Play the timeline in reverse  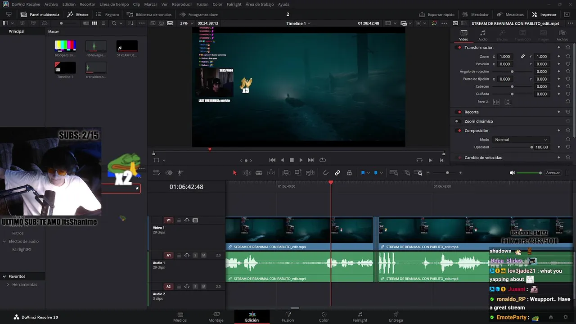click(282, 160)
